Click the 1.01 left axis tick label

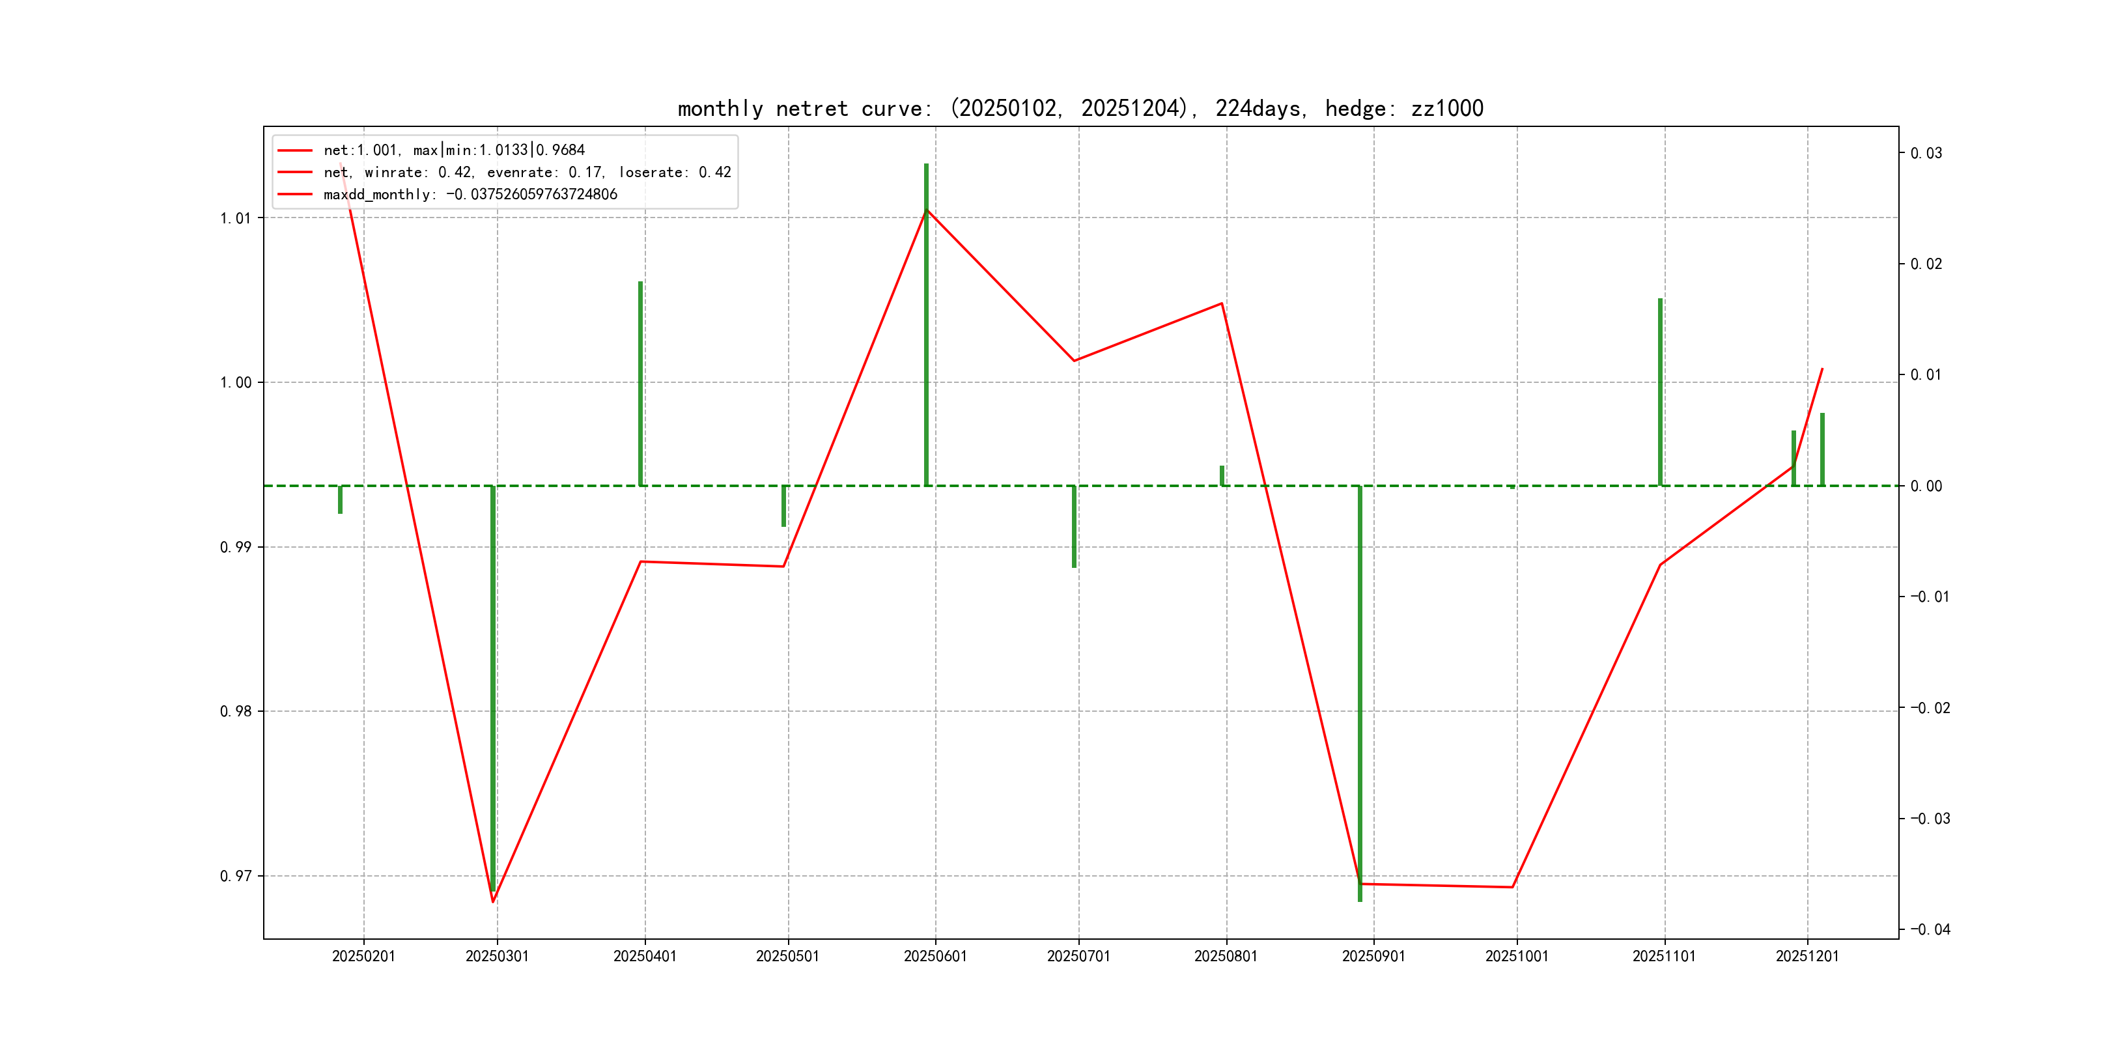click(x=235, y=218)
